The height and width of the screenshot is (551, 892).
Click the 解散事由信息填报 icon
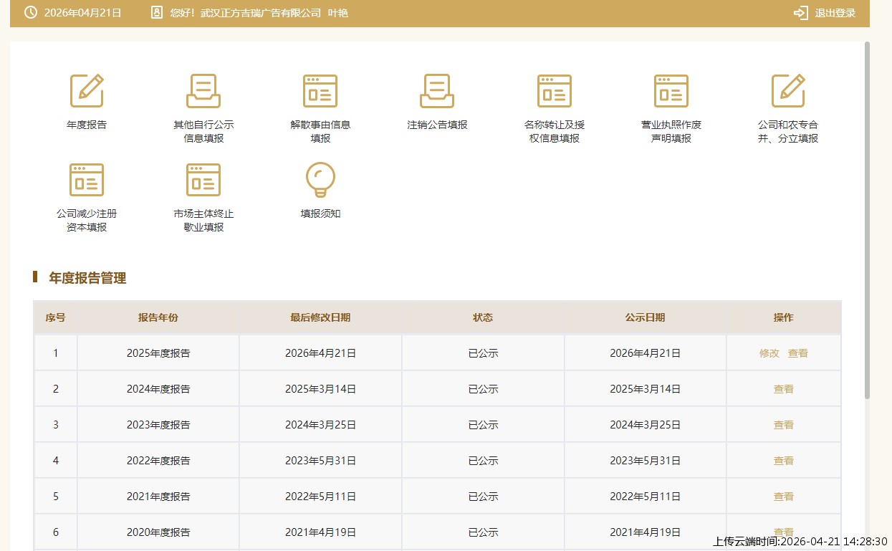tap(320, 91)
